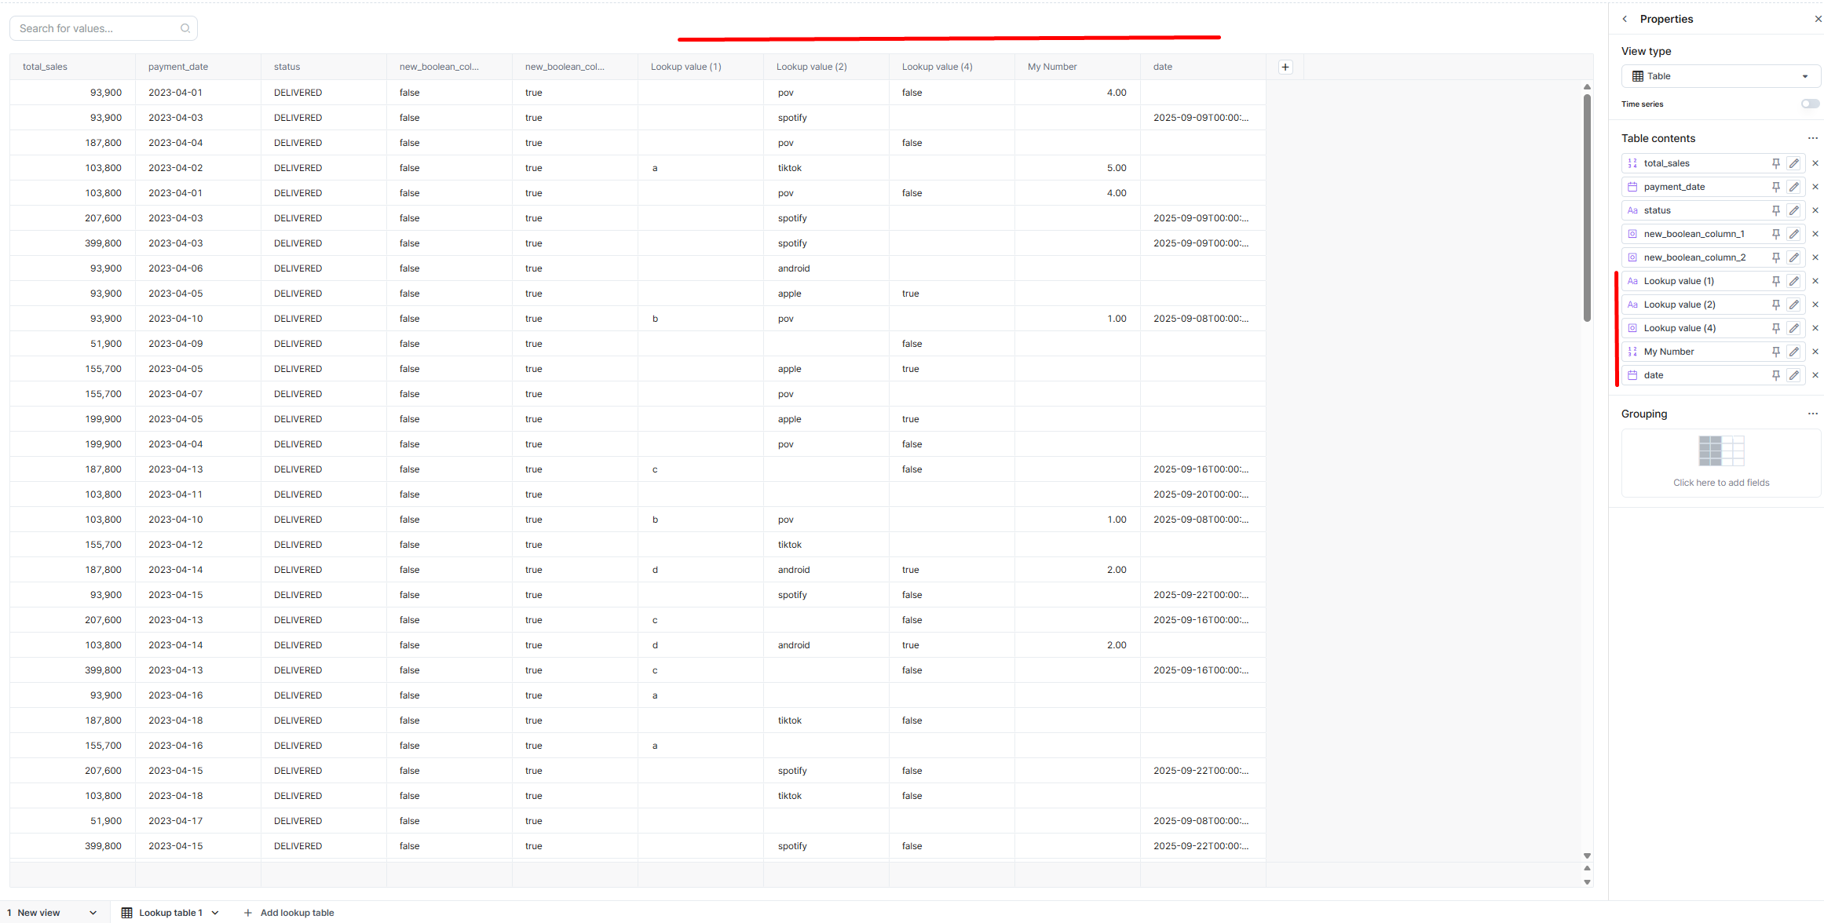Focus the Search for values field
The width and height of the screenshot is (1824, 923).
click(x=94, y=28)
